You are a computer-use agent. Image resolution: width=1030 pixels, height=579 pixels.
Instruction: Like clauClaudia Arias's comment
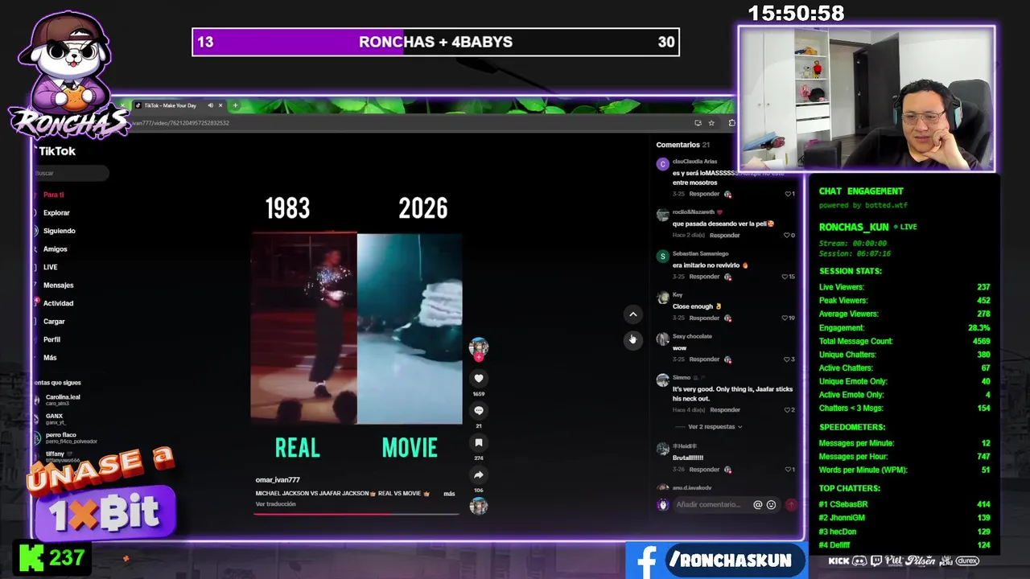tap(789, 194)
